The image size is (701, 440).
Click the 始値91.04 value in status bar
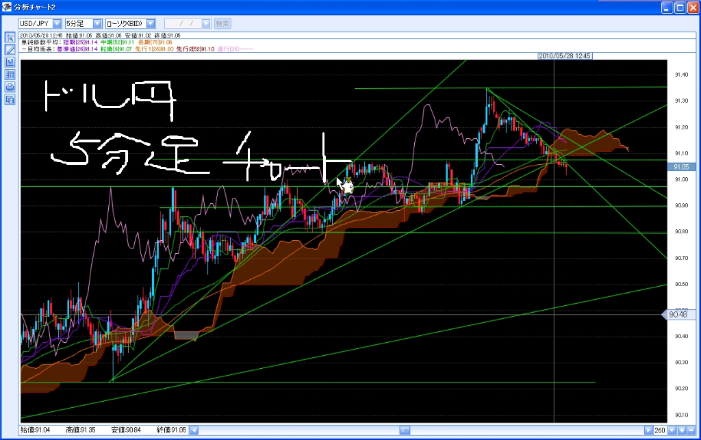tap(36, 430)
